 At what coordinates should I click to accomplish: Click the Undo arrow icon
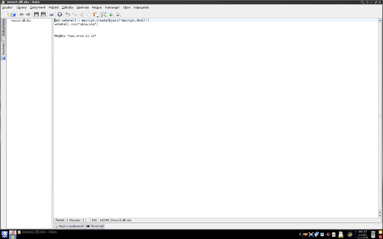pos(68,14)
